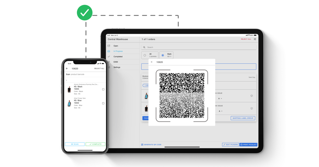Click the Completed checkmark icon in sidebar
The width and height of the screenshot is (319, 167).
[109, 56]
